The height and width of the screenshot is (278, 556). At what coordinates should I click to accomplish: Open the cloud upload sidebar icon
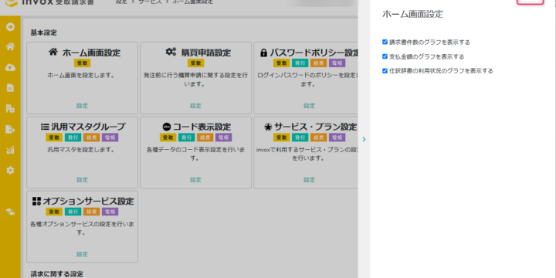click(10, 67)
